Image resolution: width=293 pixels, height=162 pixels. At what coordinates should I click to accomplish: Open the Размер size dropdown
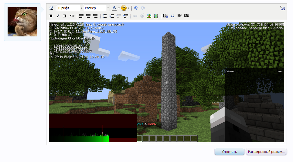point(97,8)
